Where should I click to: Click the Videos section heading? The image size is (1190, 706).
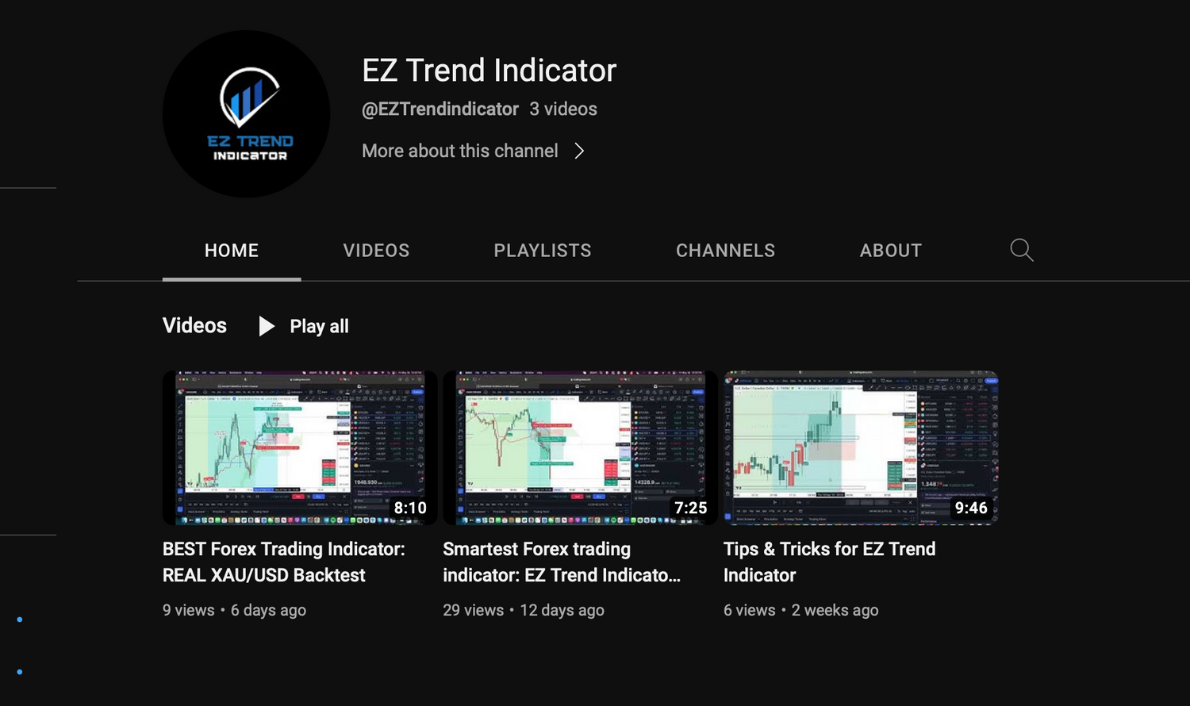(194, 325)
